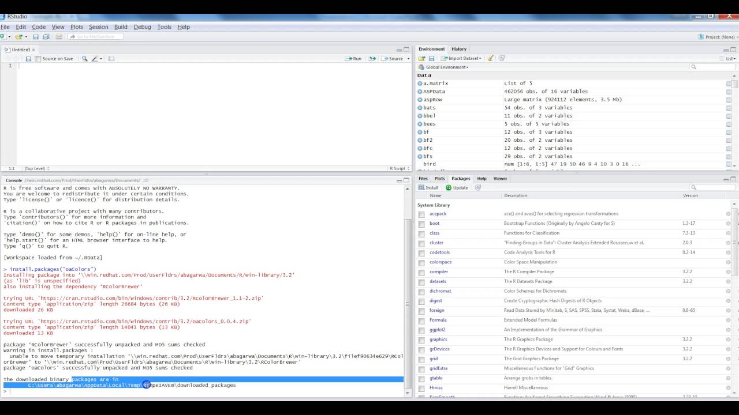Click the Open File folder icon in main toolbar
The image size is (739, 415).
[18, 37]
